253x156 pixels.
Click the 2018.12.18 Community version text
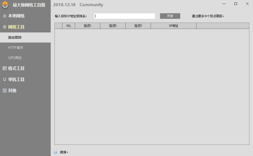click(x=78, y=5)
